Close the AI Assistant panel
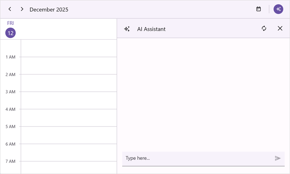 280,28
